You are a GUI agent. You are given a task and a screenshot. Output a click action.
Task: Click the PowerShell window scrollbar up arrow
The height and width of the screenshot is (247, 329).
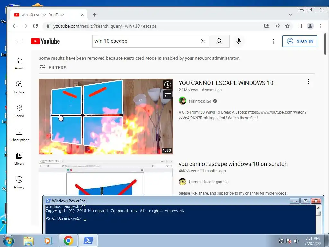click(x=318, y=208)
